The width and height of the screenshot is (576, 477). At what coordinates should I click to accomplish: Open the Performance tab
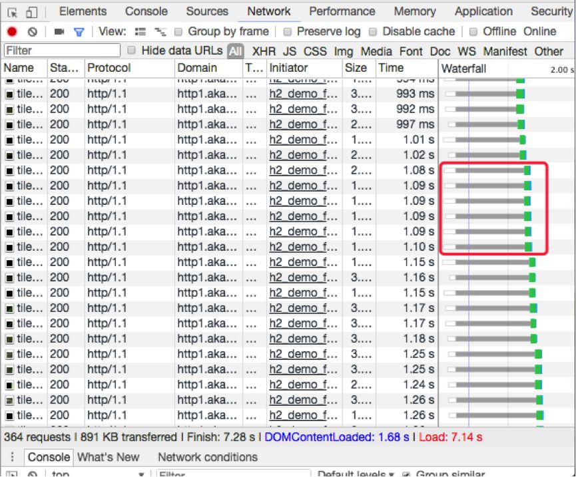342,11
